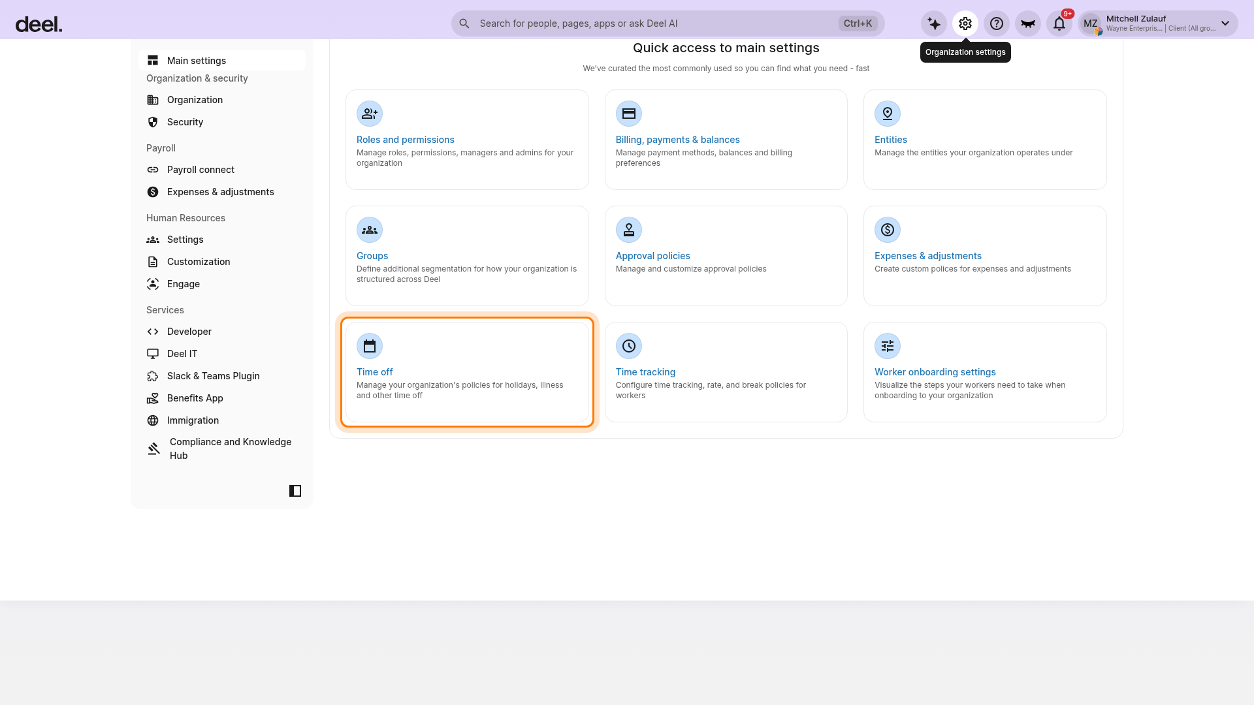The image size is (1254, 705).
Task: Open Expenses & adjustments card link
Action: [x=927, y=256]
